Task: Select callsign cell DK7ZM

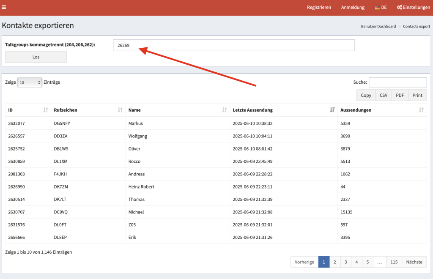Action: click(x=61, y=187)
